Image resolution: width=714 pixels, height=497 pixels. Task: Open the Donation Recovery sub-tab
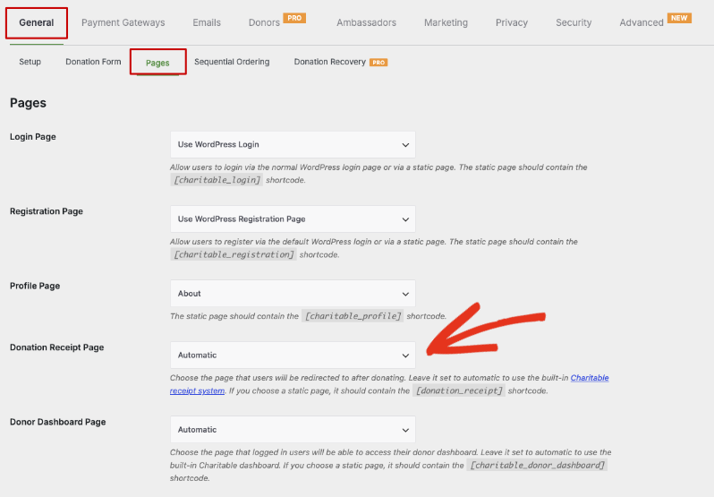329,62
